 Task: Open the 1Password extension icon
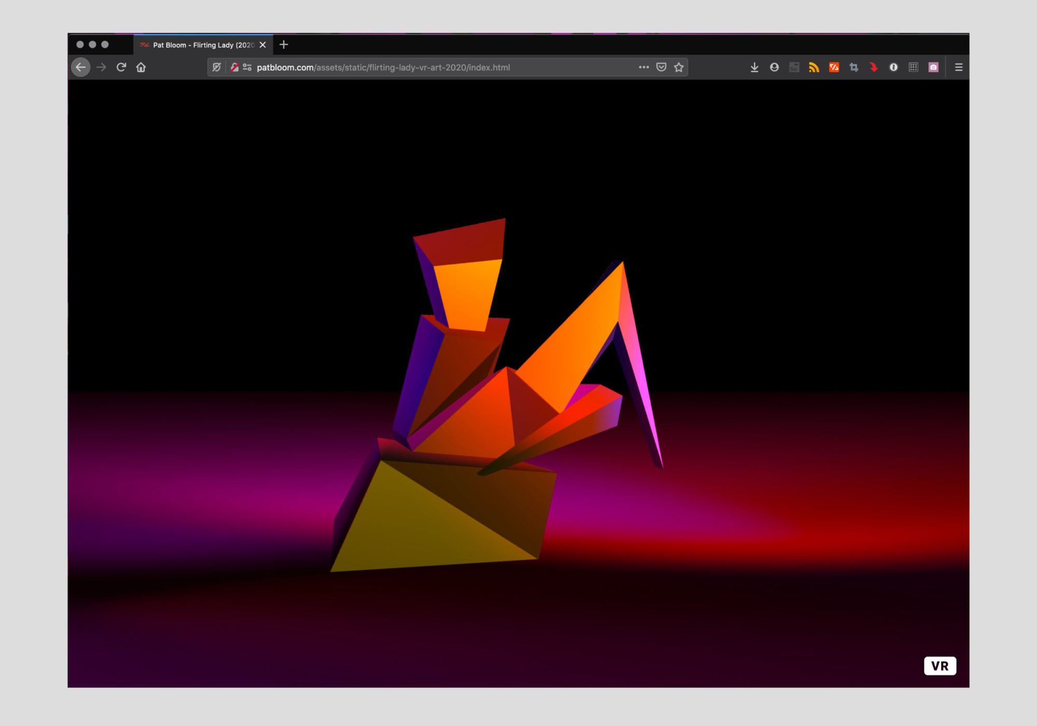pyautogui.click(x=893, y=67)
